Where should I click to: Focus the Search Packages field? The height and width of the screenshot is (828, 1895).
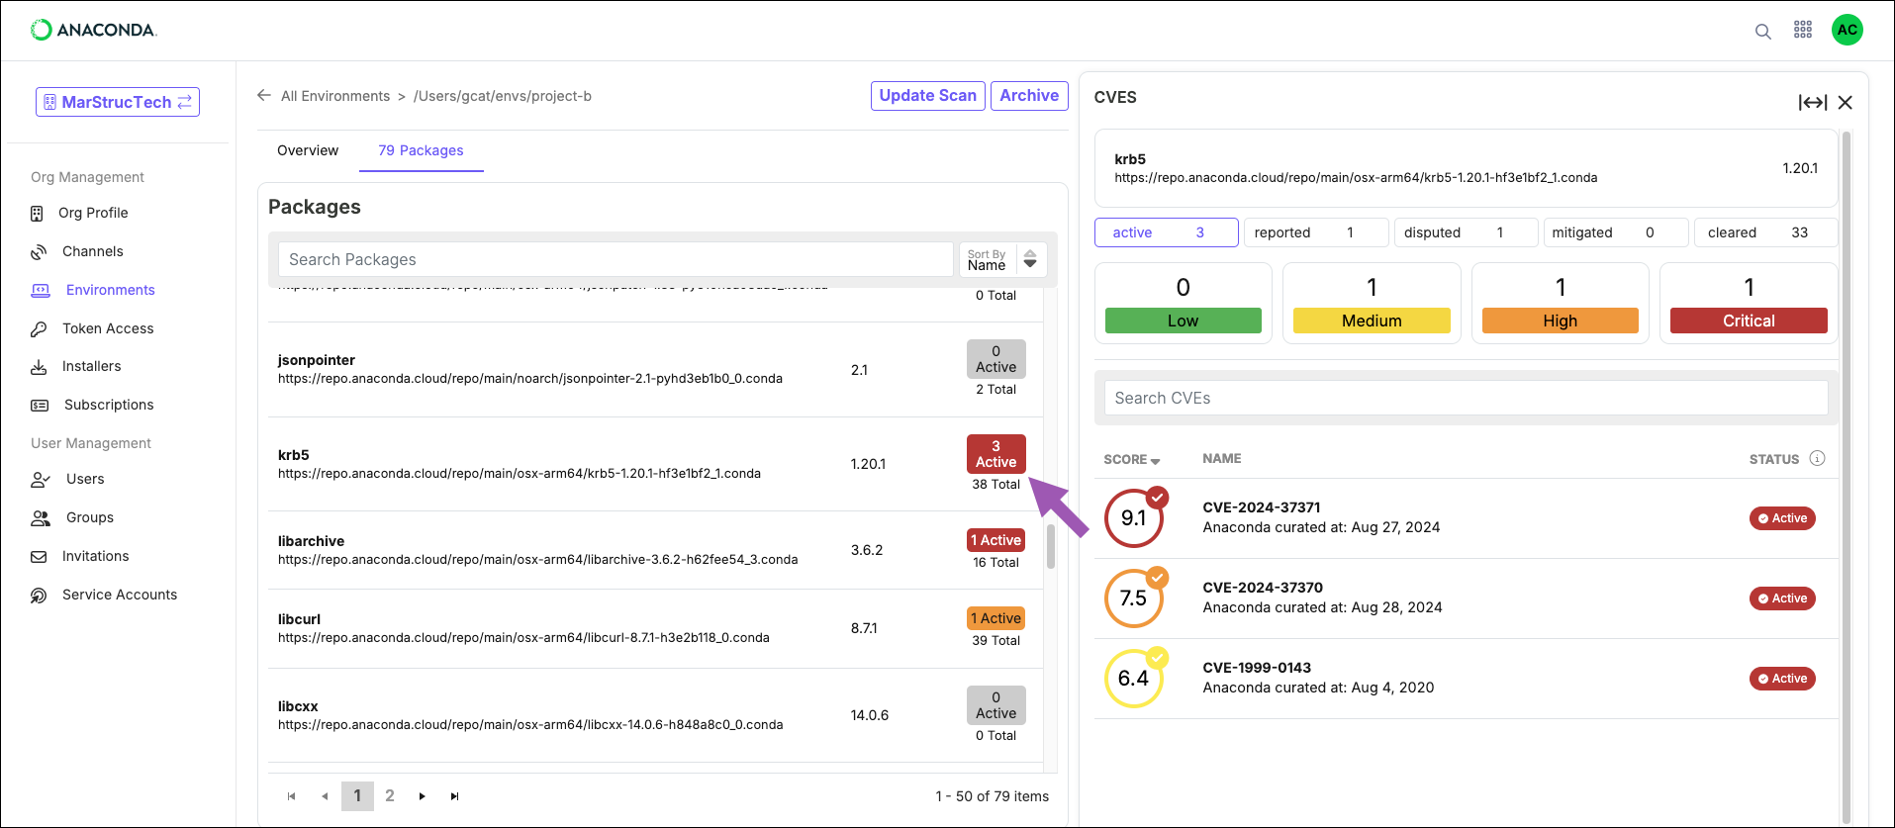point(616,259)
